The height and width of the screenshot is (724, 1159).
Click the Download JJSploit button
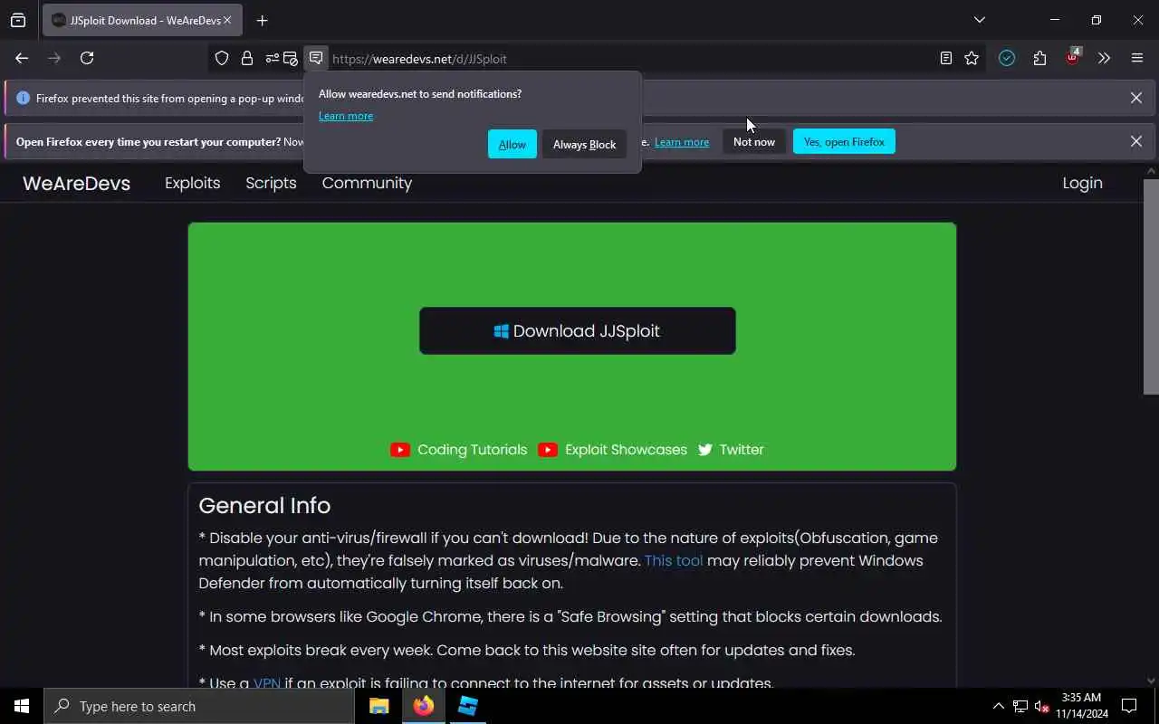click(577, 330)
